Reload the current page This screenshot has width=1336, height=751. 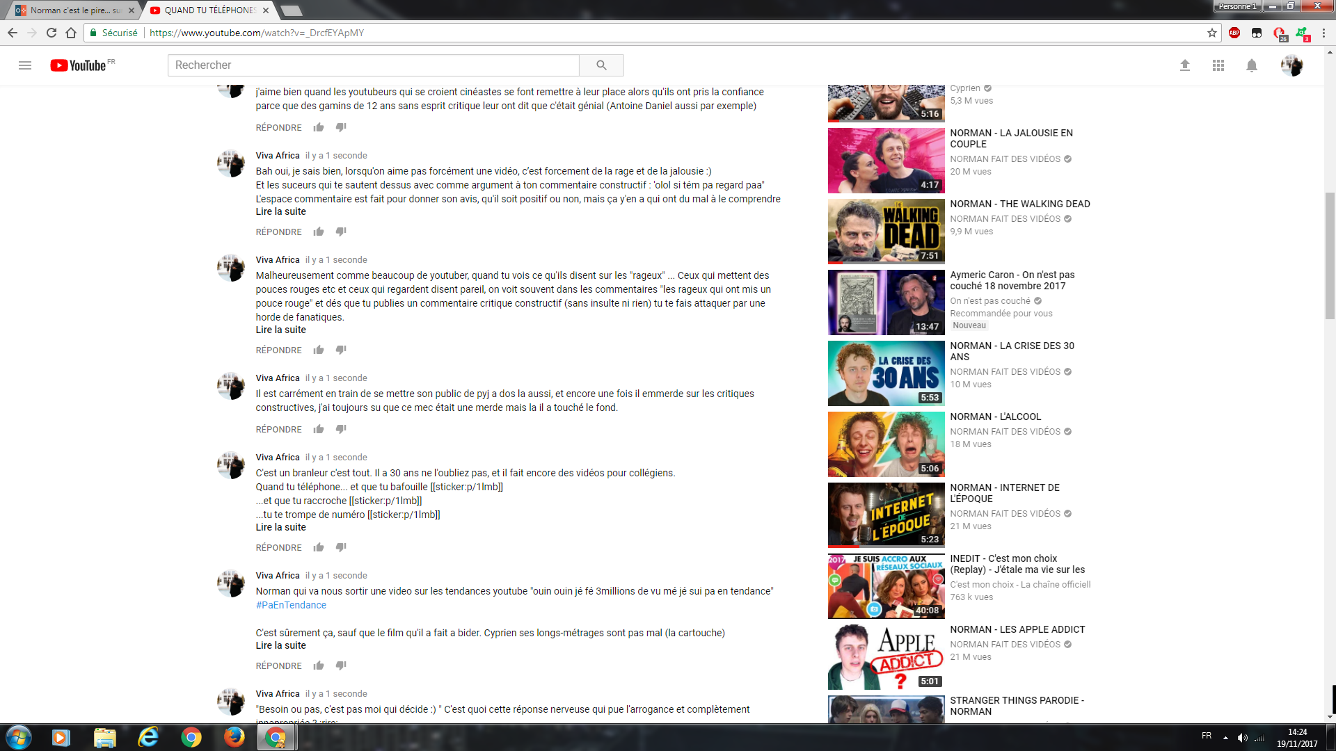coord(51,33)
